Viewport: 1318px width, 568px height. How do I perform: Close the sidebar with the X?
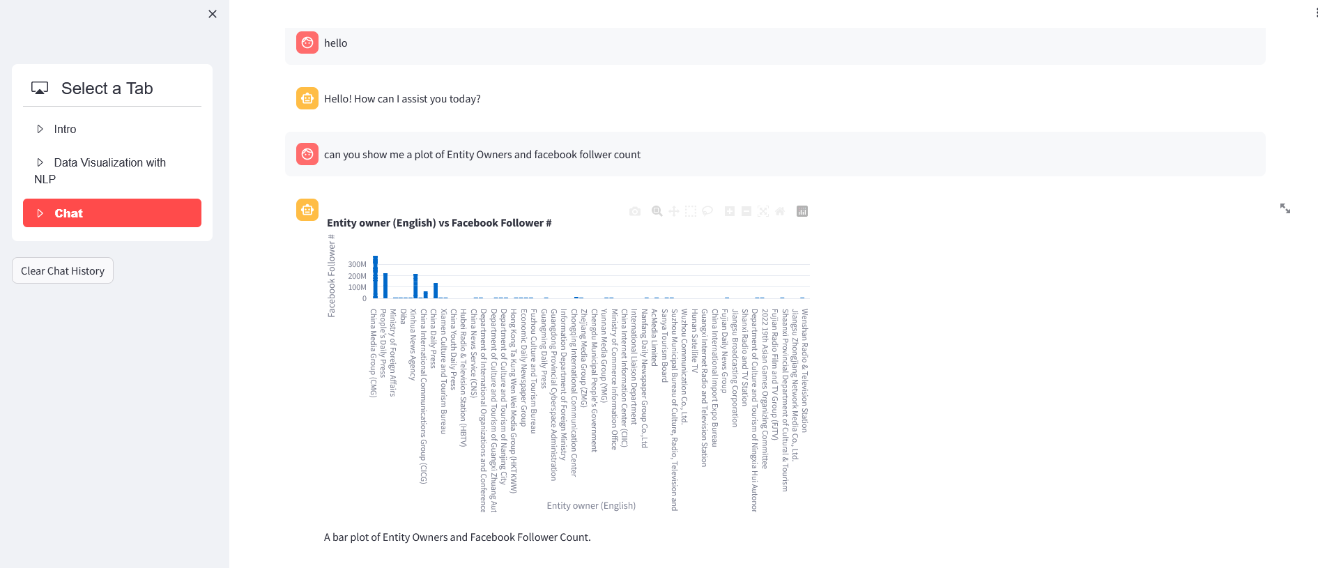point(213,14)
